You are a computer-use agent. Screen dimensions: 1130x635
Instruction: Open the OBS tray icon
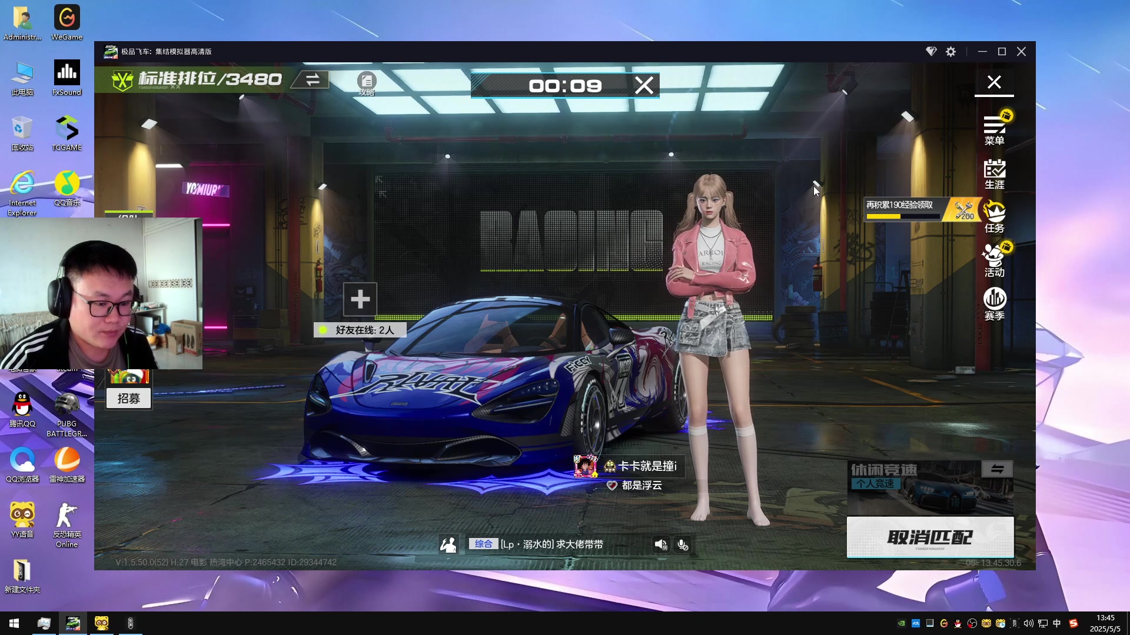pos(972,623)
